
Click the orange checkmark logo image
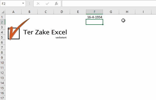18,29
